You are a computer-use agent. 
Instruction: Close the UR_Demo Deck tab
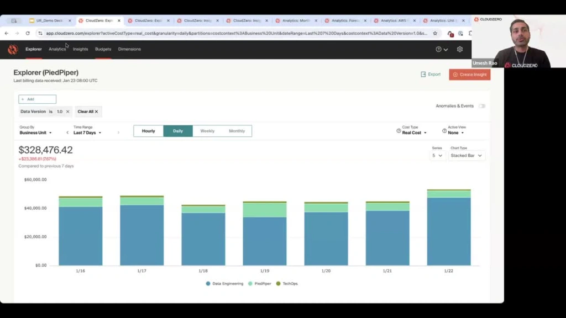coord(70,21)
